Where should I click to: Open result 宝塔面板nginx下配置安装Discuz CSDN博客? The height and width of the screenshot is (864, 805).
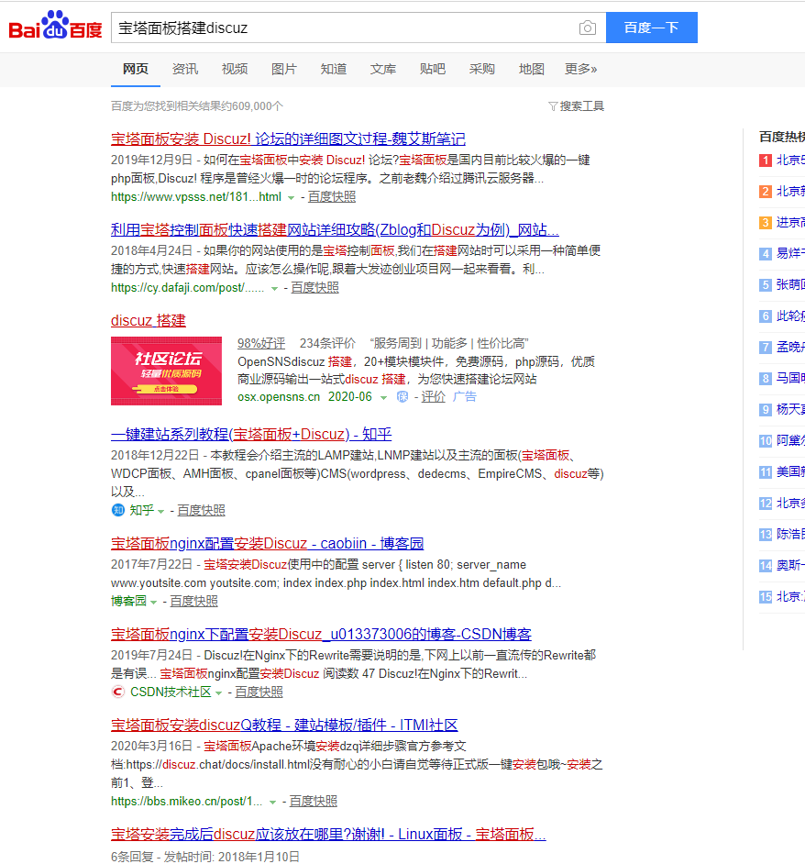[x=321, y=634]
